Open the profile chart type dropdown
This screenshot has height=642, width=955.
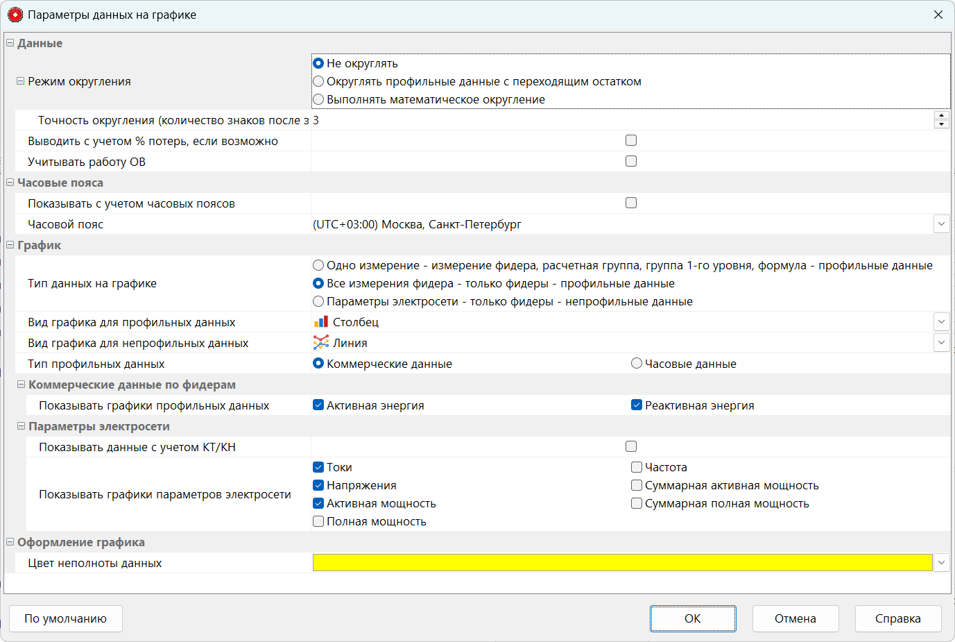click(941, 322)
